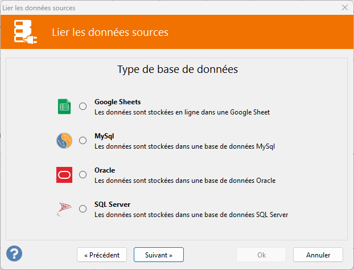Screen dimensions: 354x270
Task: Click the Google Sheets green spreadsheet icon
Action: pos(64,107)
